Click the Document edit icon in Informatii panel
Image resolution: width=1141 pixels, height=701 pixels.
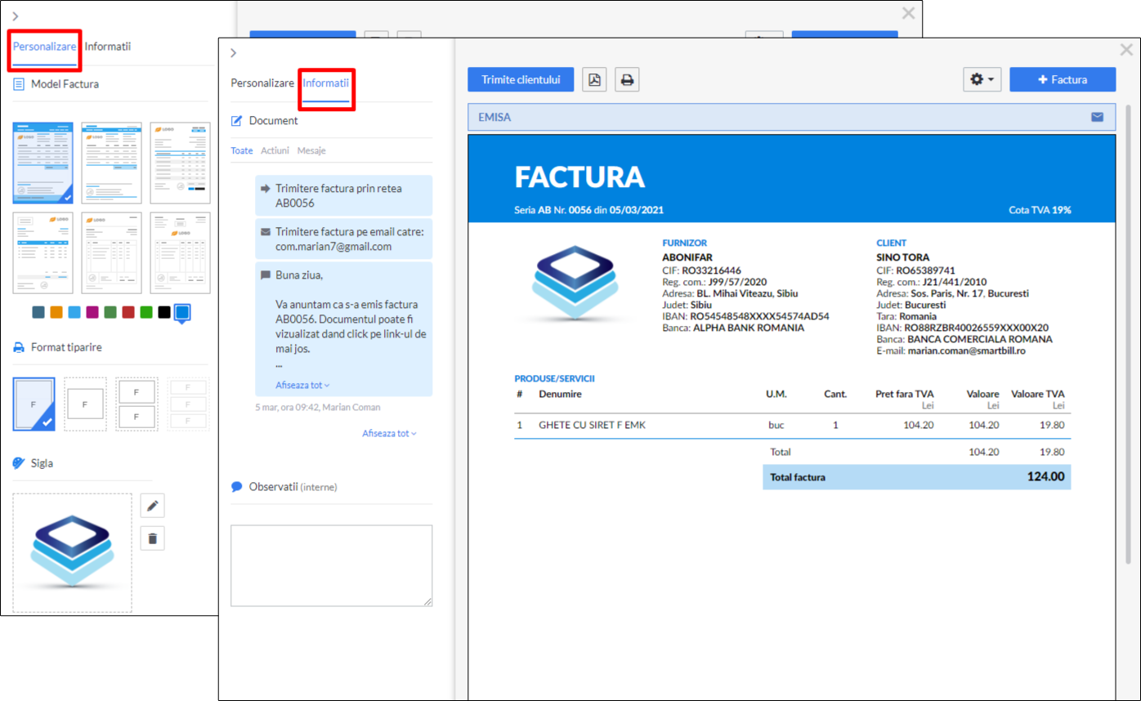pos(237,118)
